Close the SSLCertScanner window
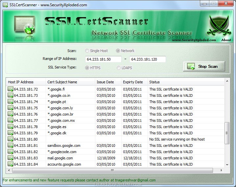This screenshot has width=236, height=187. click(x=226, y=3)
